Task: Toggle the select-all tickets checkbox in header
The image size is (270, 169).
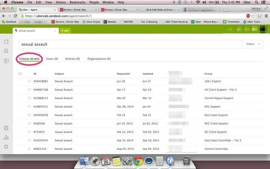Action: coord(20,74)
